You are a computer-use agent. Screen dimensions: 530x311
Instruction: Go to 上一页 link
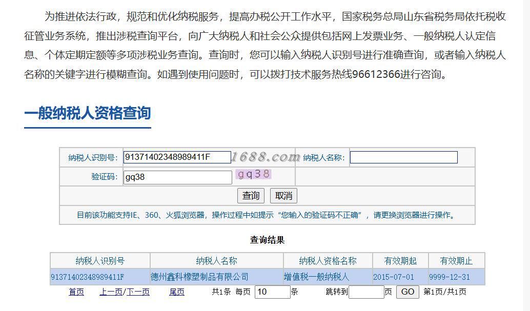coord(111,292)
